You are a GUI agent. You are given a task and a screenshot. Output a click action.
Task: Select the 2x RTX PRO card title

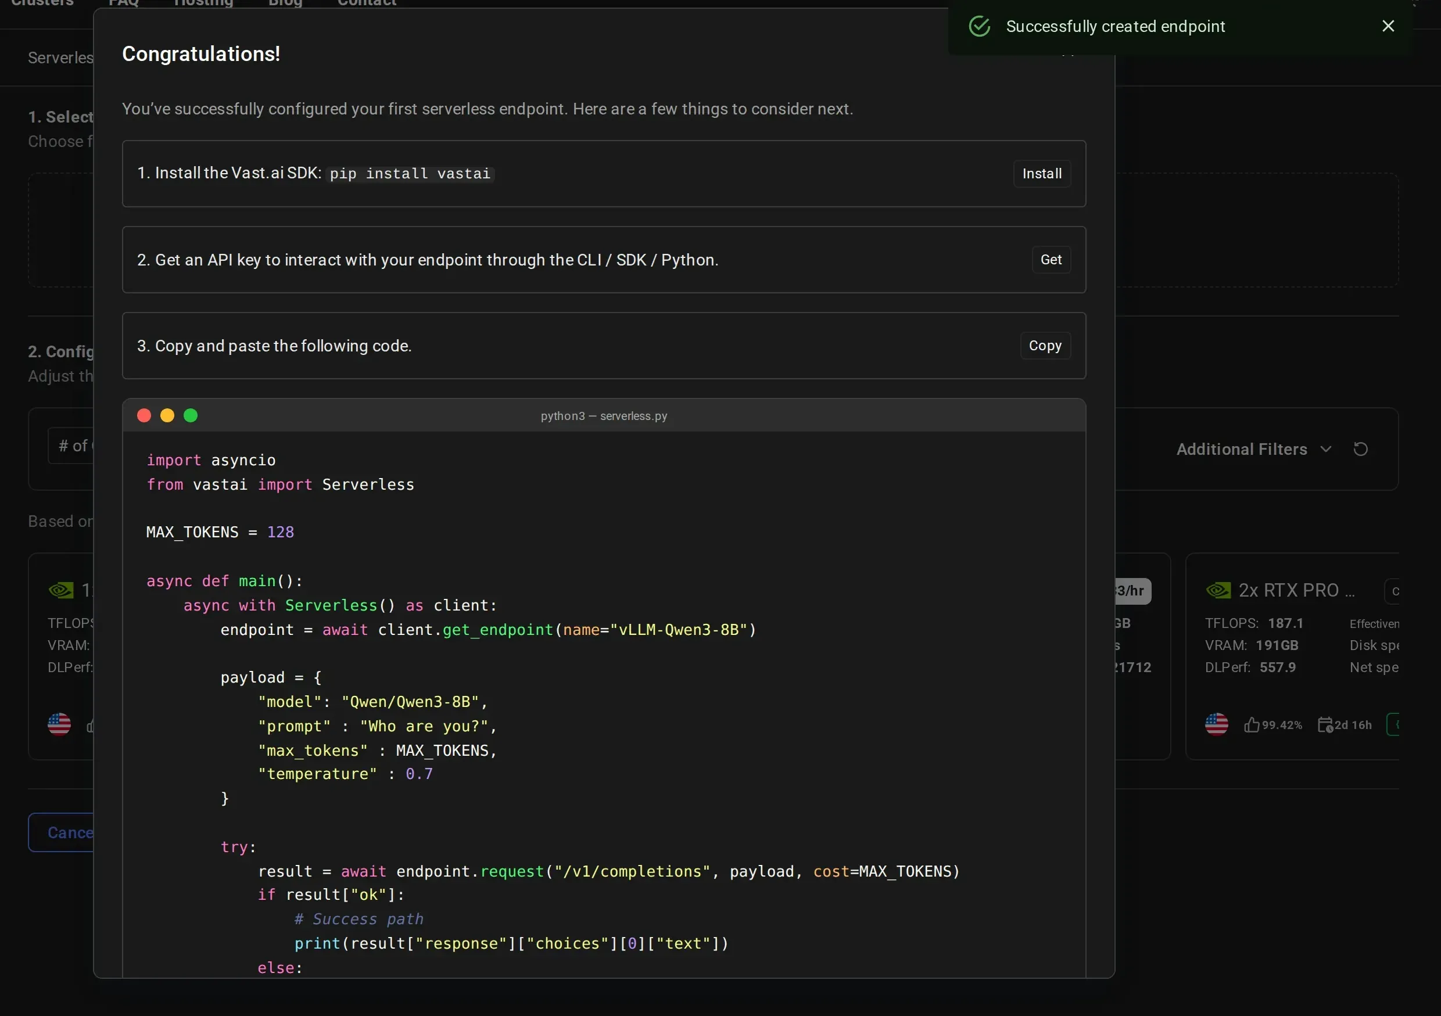pos(1296,590)
